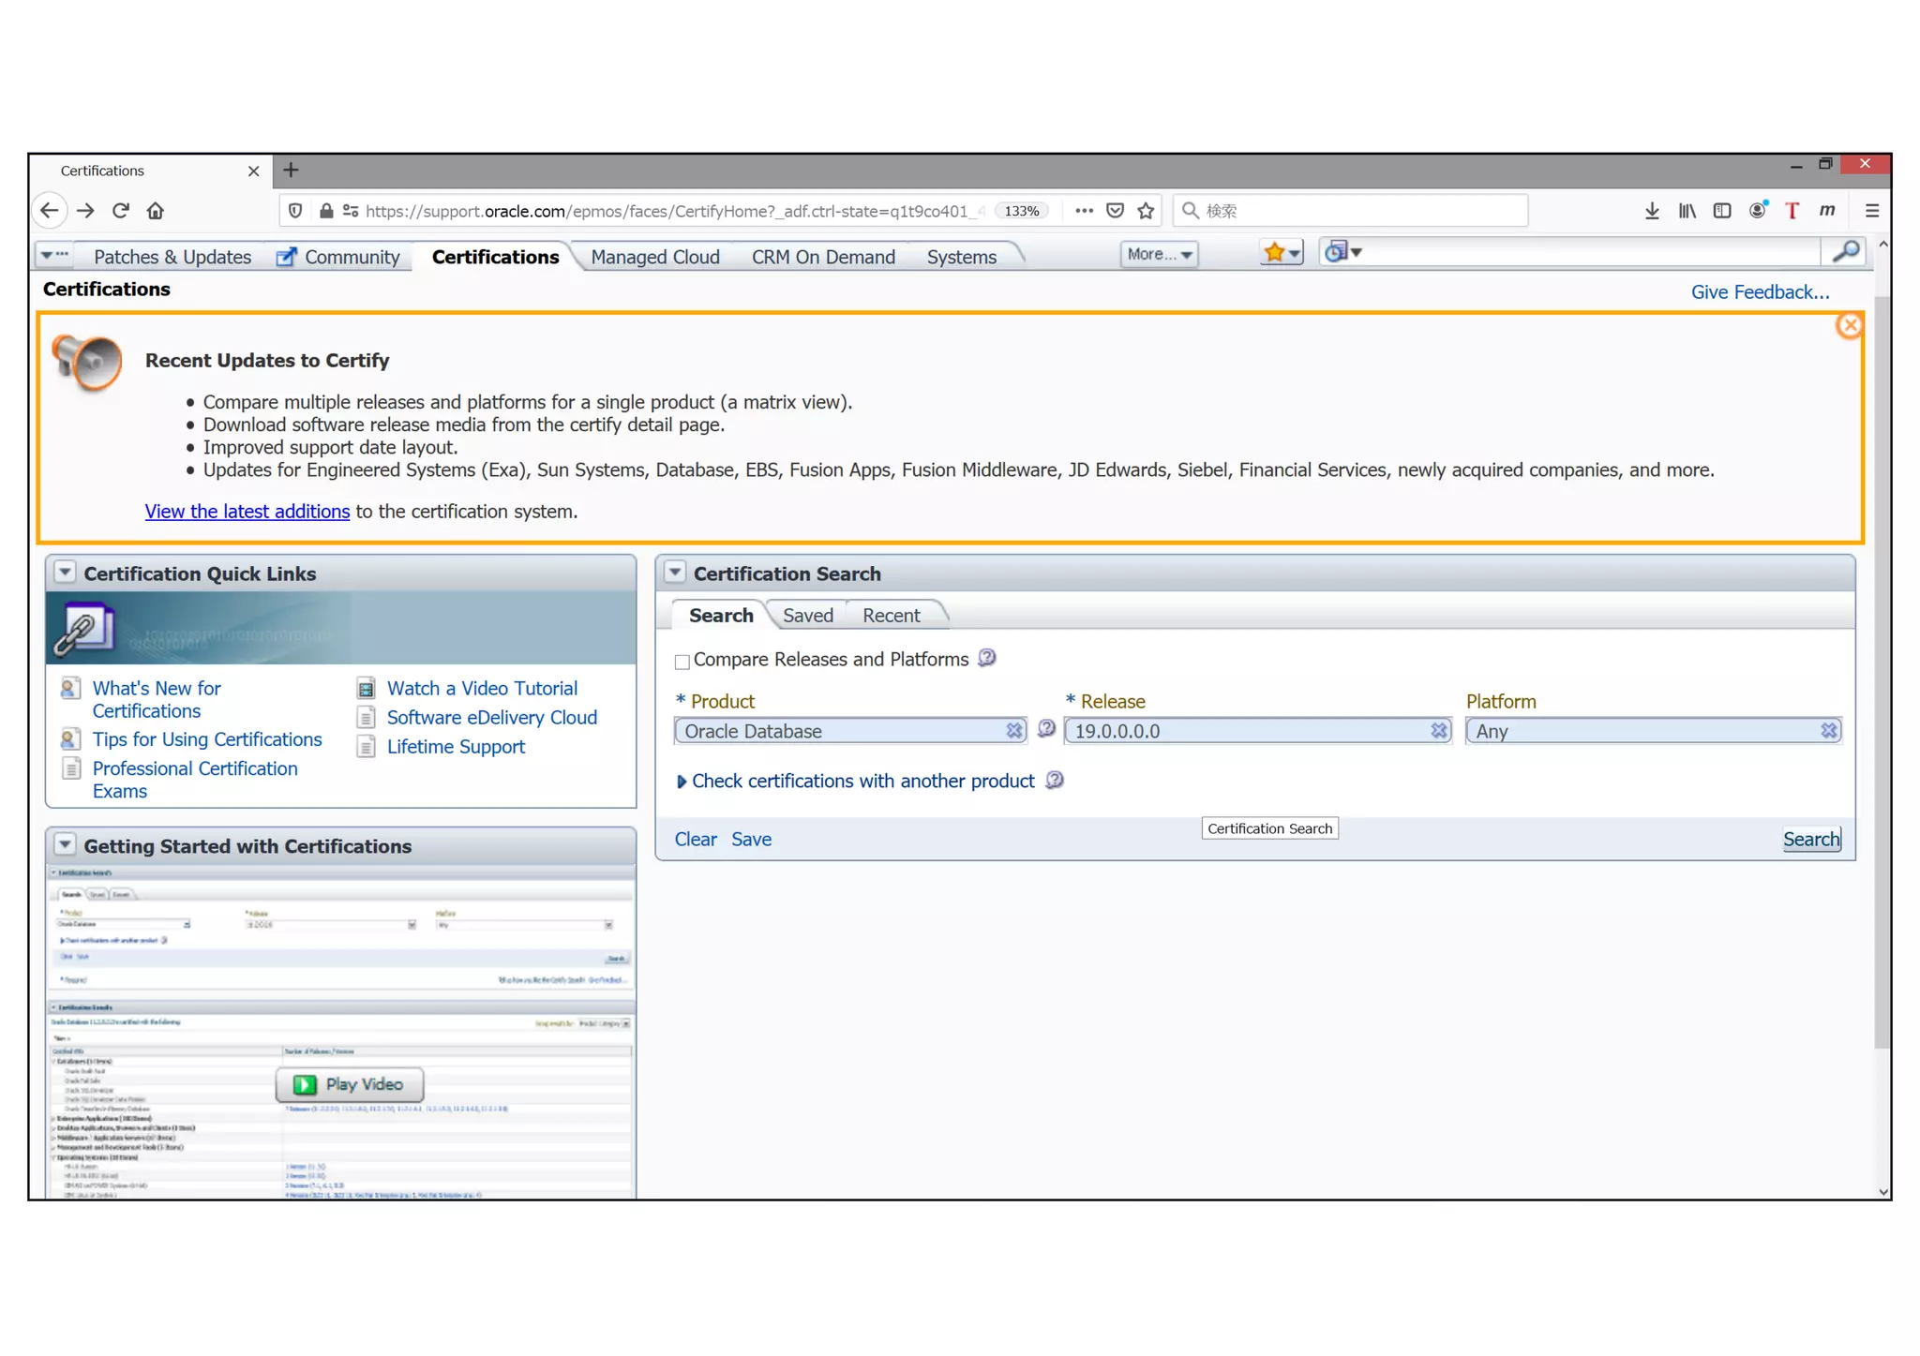1920x1356 pixels.
Task: Click the padlock site security icon
Action: 326,211
